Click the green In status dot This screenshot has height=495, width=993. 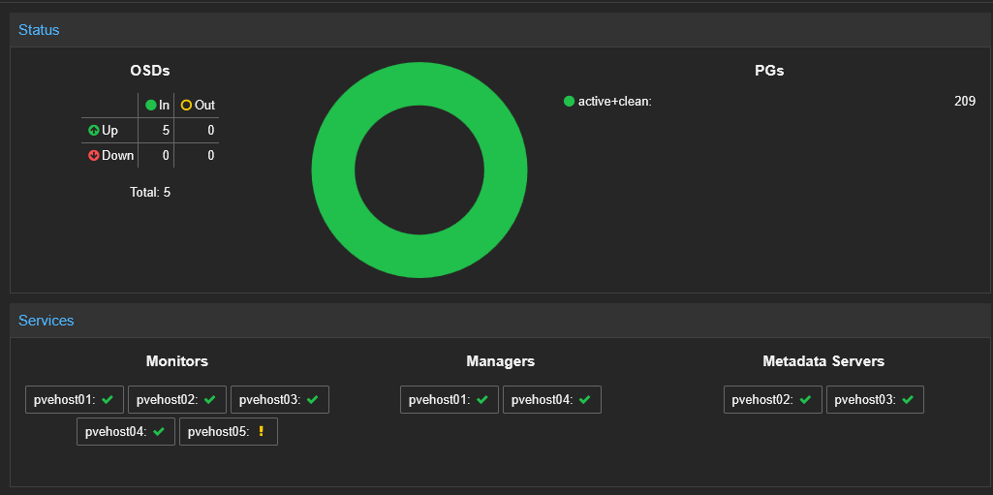click(x=151, y=105)
